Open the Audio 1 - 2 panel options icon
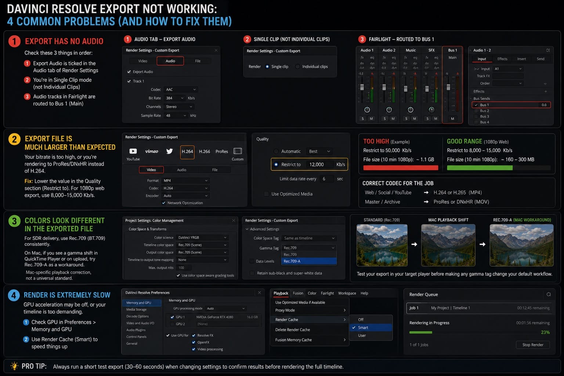The width and height of the screenshot is (564, 376). pos(548,50)
